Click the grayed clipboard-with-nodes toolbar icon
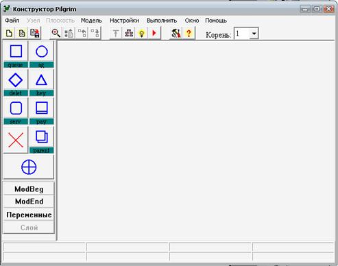Image resolution: width=338 pixels, height=266 pixels. 69,34
